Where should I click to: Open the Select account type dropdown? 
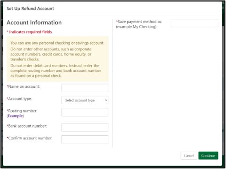click(85, 100)
